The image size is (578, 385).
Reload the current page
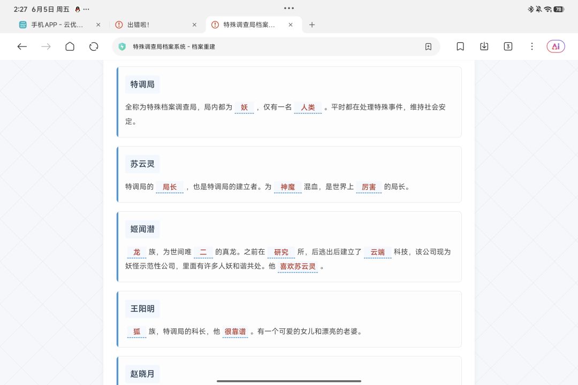click(94, 47)
